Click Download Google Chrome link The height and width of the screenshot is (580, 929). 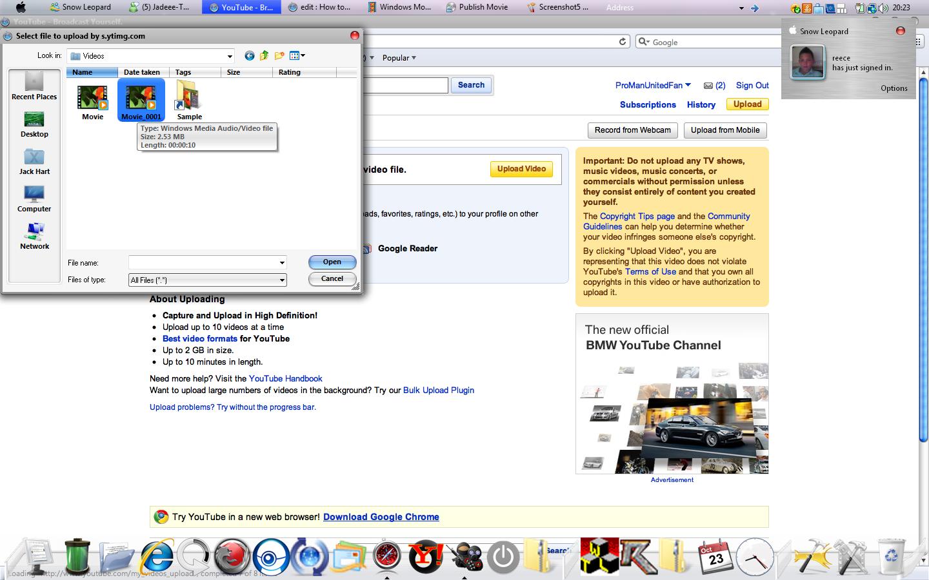(381, 517)
